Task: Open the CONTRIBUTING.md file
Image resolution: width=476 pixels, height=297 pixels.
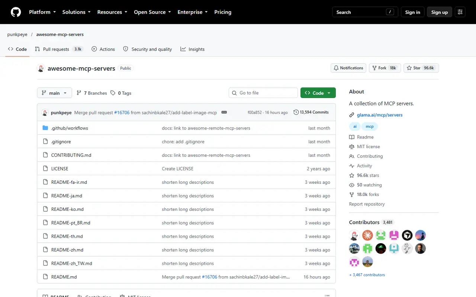Action: pos(71,155)
